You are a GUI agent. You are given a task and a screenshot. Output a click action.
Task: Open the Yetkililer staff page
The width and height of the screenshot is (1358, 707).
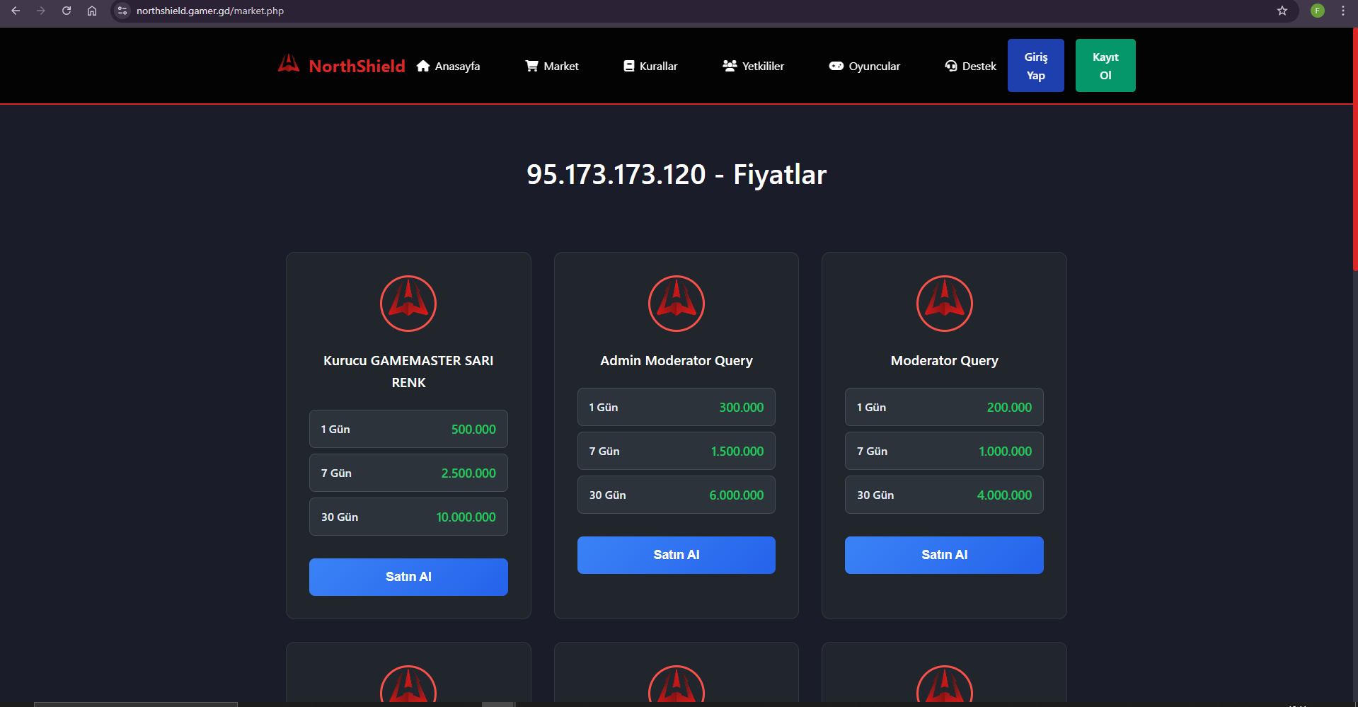pos(753,66)
